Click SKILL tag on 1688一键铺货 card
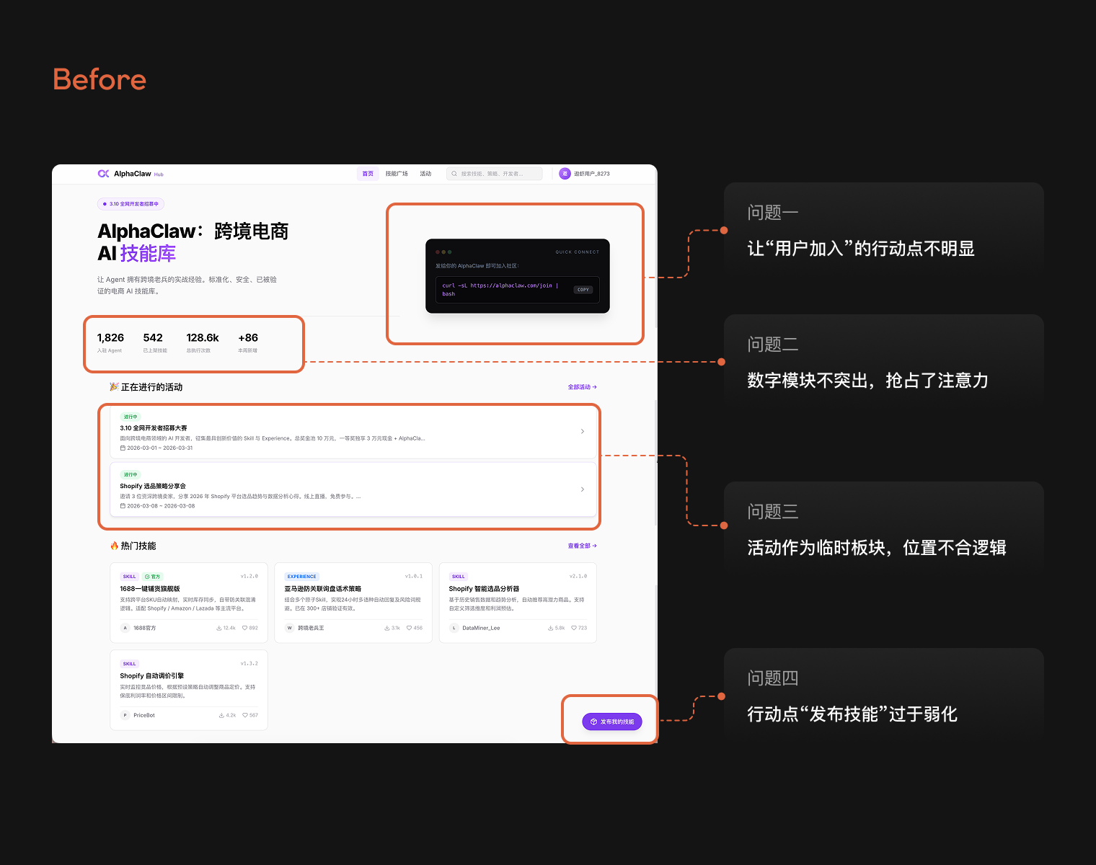This screenshot has height=865, width=1096. pos(129,577)
